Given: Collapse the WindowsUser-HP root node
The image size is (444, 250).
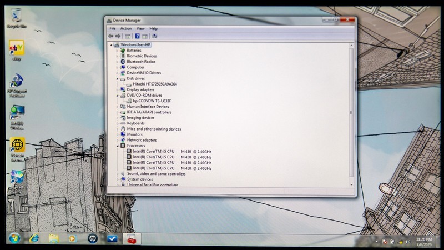Looking at the screenshot, I should [x=112, y=45].
